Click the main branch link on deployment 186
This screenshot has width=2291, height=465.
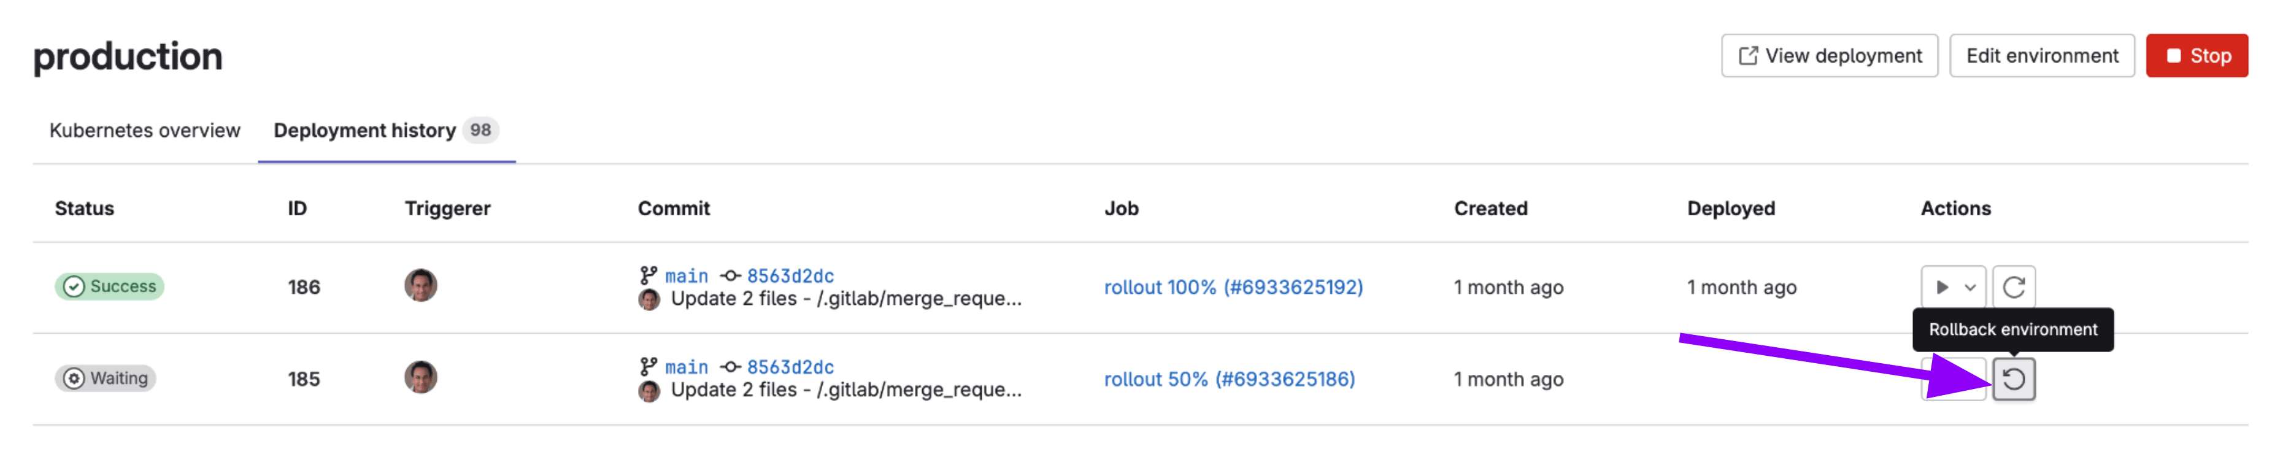[x=687, y=275]
